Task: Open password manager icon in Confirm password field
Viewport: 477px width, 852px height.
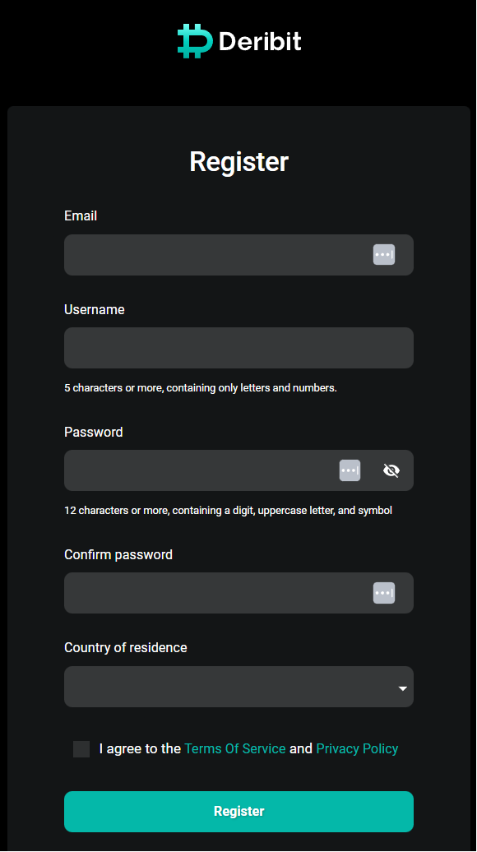Action: tap(383, 593)
